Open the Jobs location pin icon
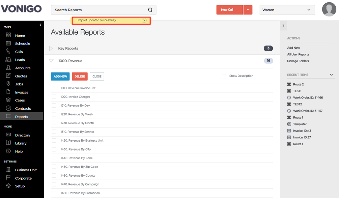Image resolution: width=339 pixels, height=198 pixels. (8, 84)
